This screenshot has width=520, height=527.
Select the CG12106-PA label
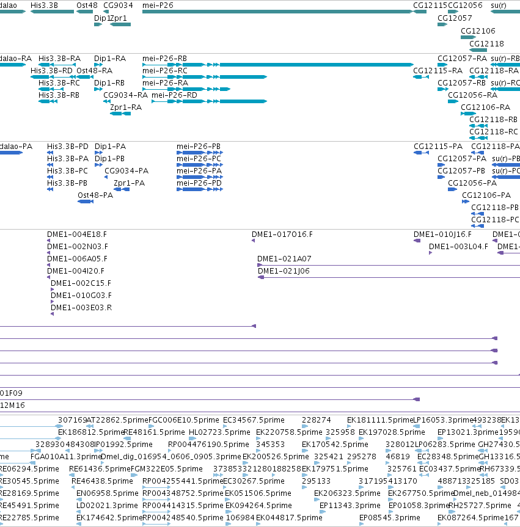(486, 195)
